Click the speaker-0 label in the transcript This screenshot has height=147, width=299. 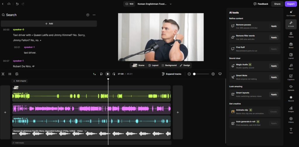tap(18, 29)
